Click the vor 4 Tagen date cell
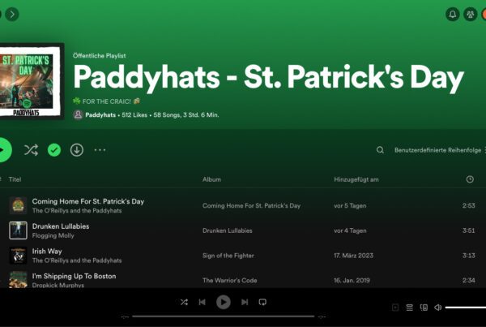The width and height of the screenshot is (486, 327). pyautogui.click(x=350, y=230)
